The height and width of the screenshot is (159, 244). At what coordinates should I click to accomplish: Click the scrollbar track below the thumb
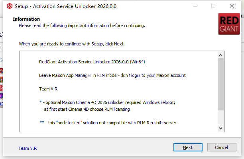coord(220,118)
